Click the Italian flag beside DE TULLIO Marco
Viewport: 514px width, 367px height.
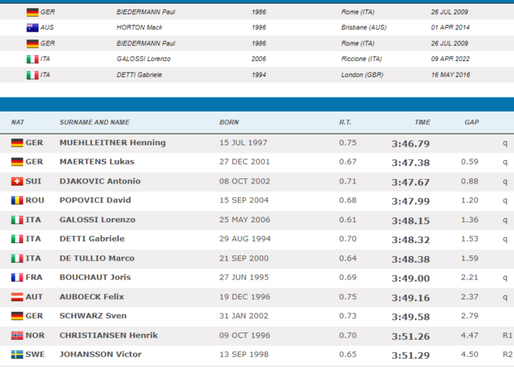[17, 258]
